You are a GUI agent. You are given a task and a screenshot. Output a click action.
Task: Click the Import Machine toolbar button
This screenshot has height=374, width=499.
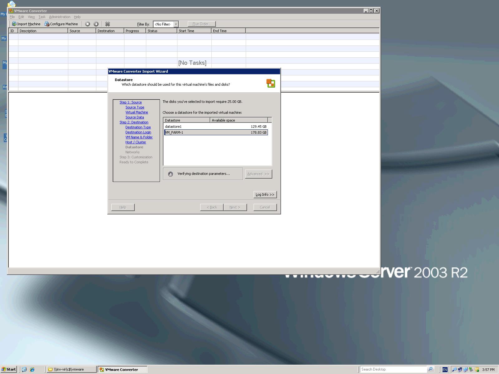(26, 24)
